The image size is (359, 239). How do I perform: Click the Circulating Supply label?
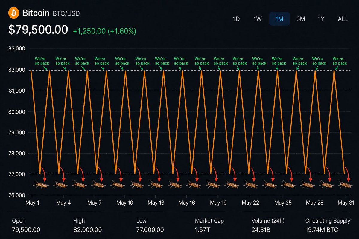(328, 221)
